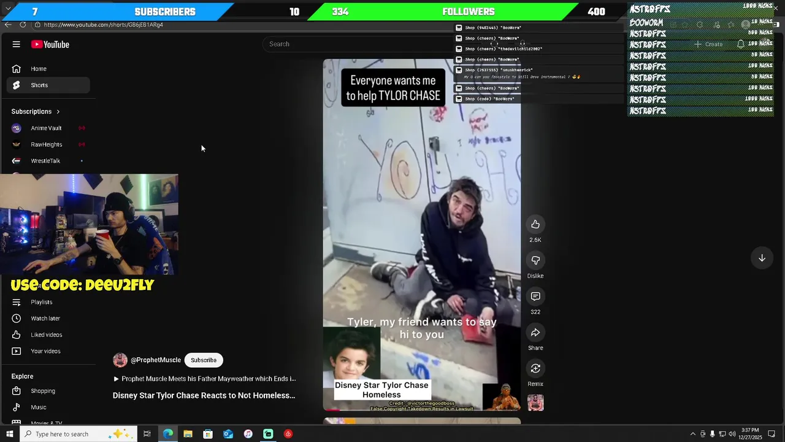
Task: Open Task View on the taskbar
Action: pos(147,434)
